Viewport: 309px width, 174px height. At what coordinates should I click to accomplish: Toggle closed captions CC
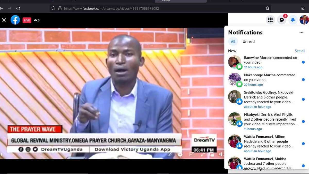[192, 154]
